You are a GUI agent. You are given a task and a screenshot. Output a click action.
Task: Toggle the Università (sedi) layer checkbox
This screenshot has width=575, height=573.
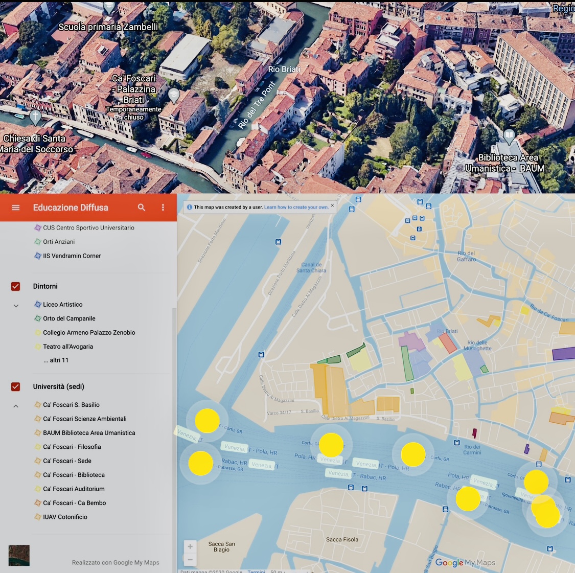[x=16, y=386]
